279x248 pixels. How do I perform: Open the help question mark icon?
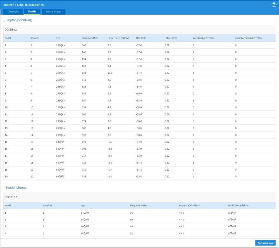click(274, 5)
